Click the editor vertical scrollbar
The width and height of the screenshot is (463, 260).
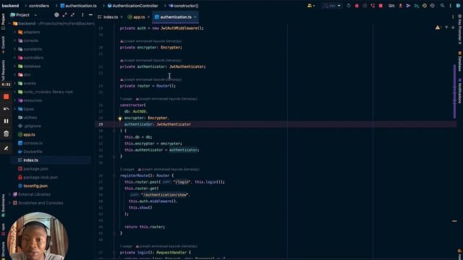click(454, 92)
